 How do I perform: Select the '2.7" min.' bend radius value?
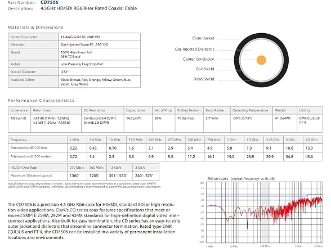tap(212, 118)
